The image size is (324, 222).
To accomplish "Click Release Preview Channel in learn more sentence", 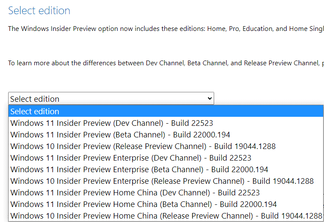I will (282, 63).
